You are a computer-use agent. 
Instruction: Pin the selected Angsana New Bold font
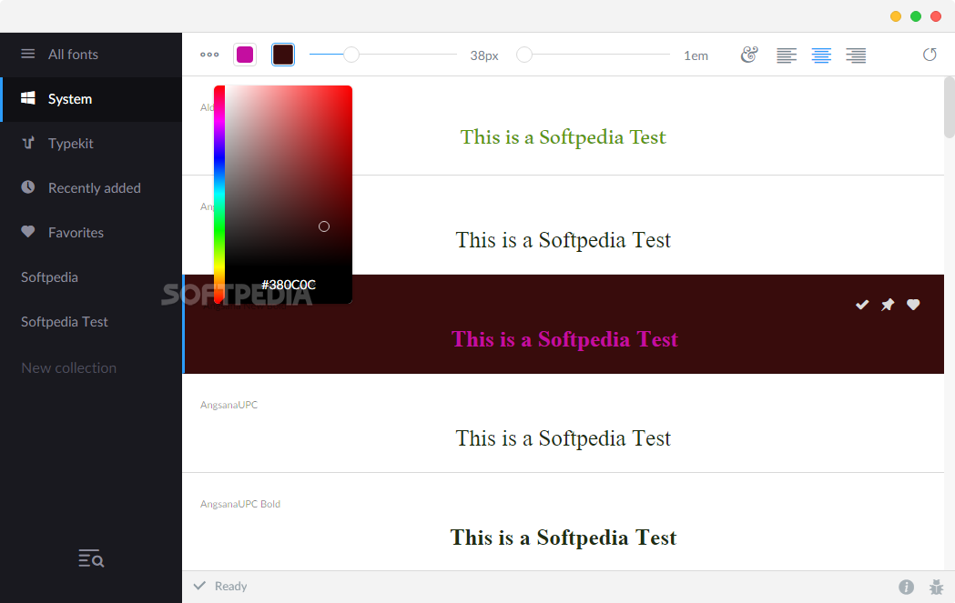(x=888, y=305)
